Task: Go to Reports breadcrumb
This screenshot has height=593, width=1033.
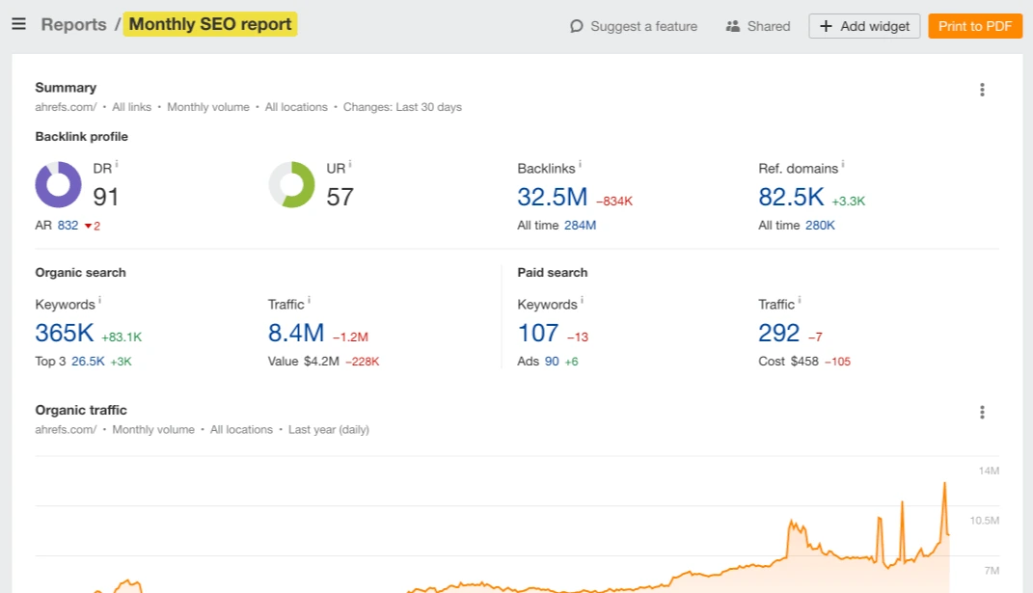Action: click(73, 24)
